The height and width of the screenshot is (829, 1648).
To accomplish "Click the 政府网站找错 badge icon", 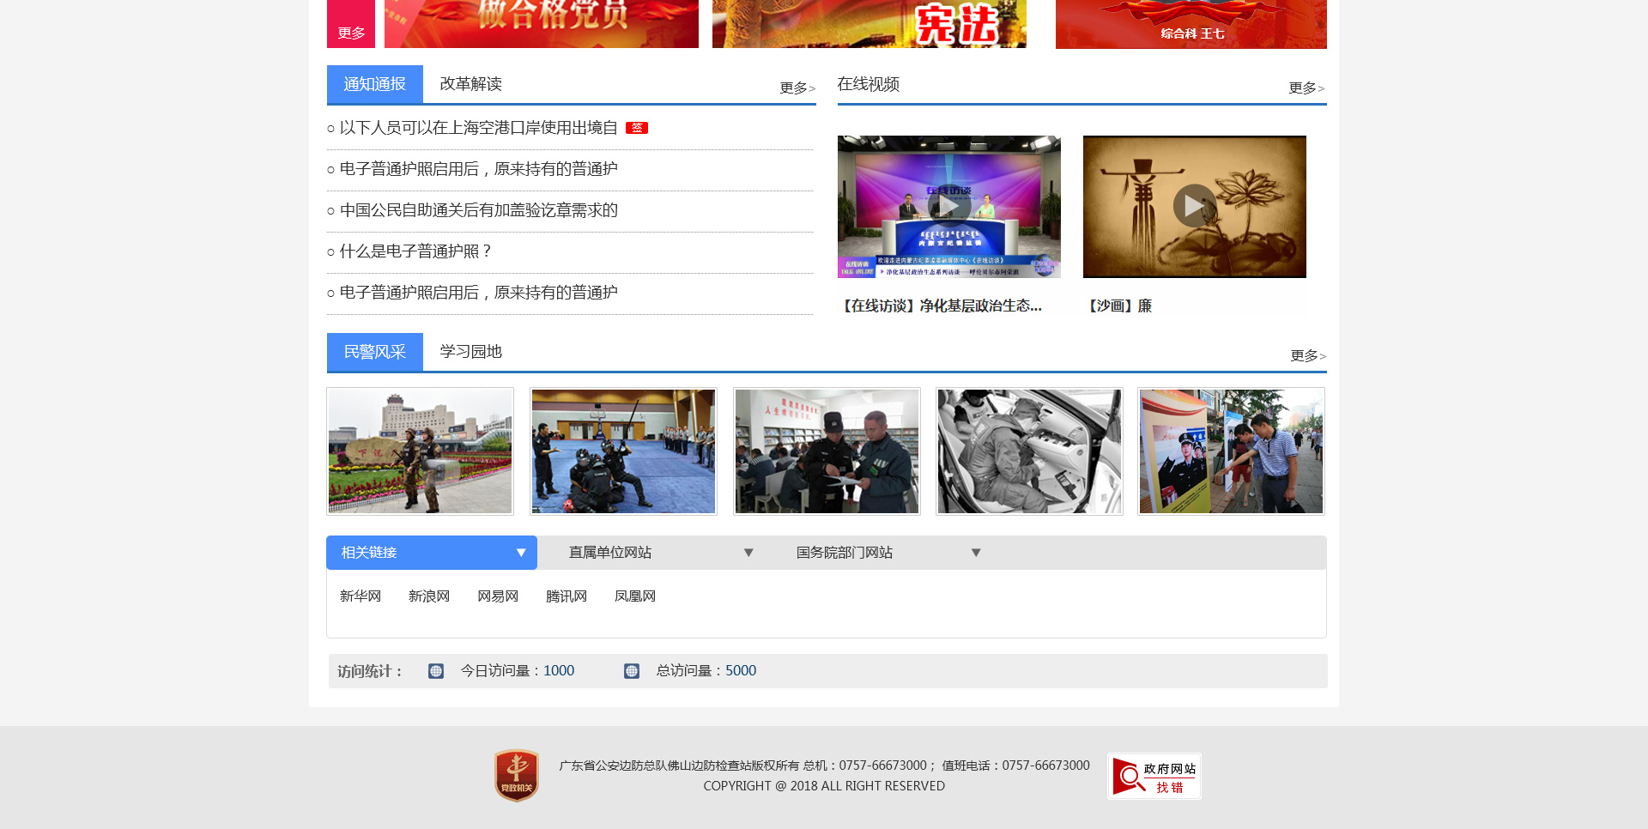I will click(1154, 777).
